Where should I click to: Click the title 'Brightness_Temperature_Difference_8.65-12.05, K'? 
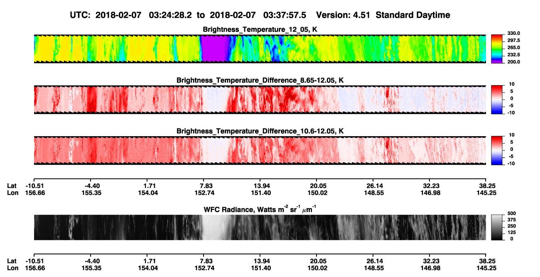pos(260,80)
